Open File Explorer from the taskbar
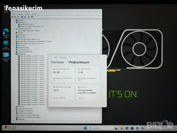The height and width of the screenshot is (133, 177). click(x=122, y=128)
